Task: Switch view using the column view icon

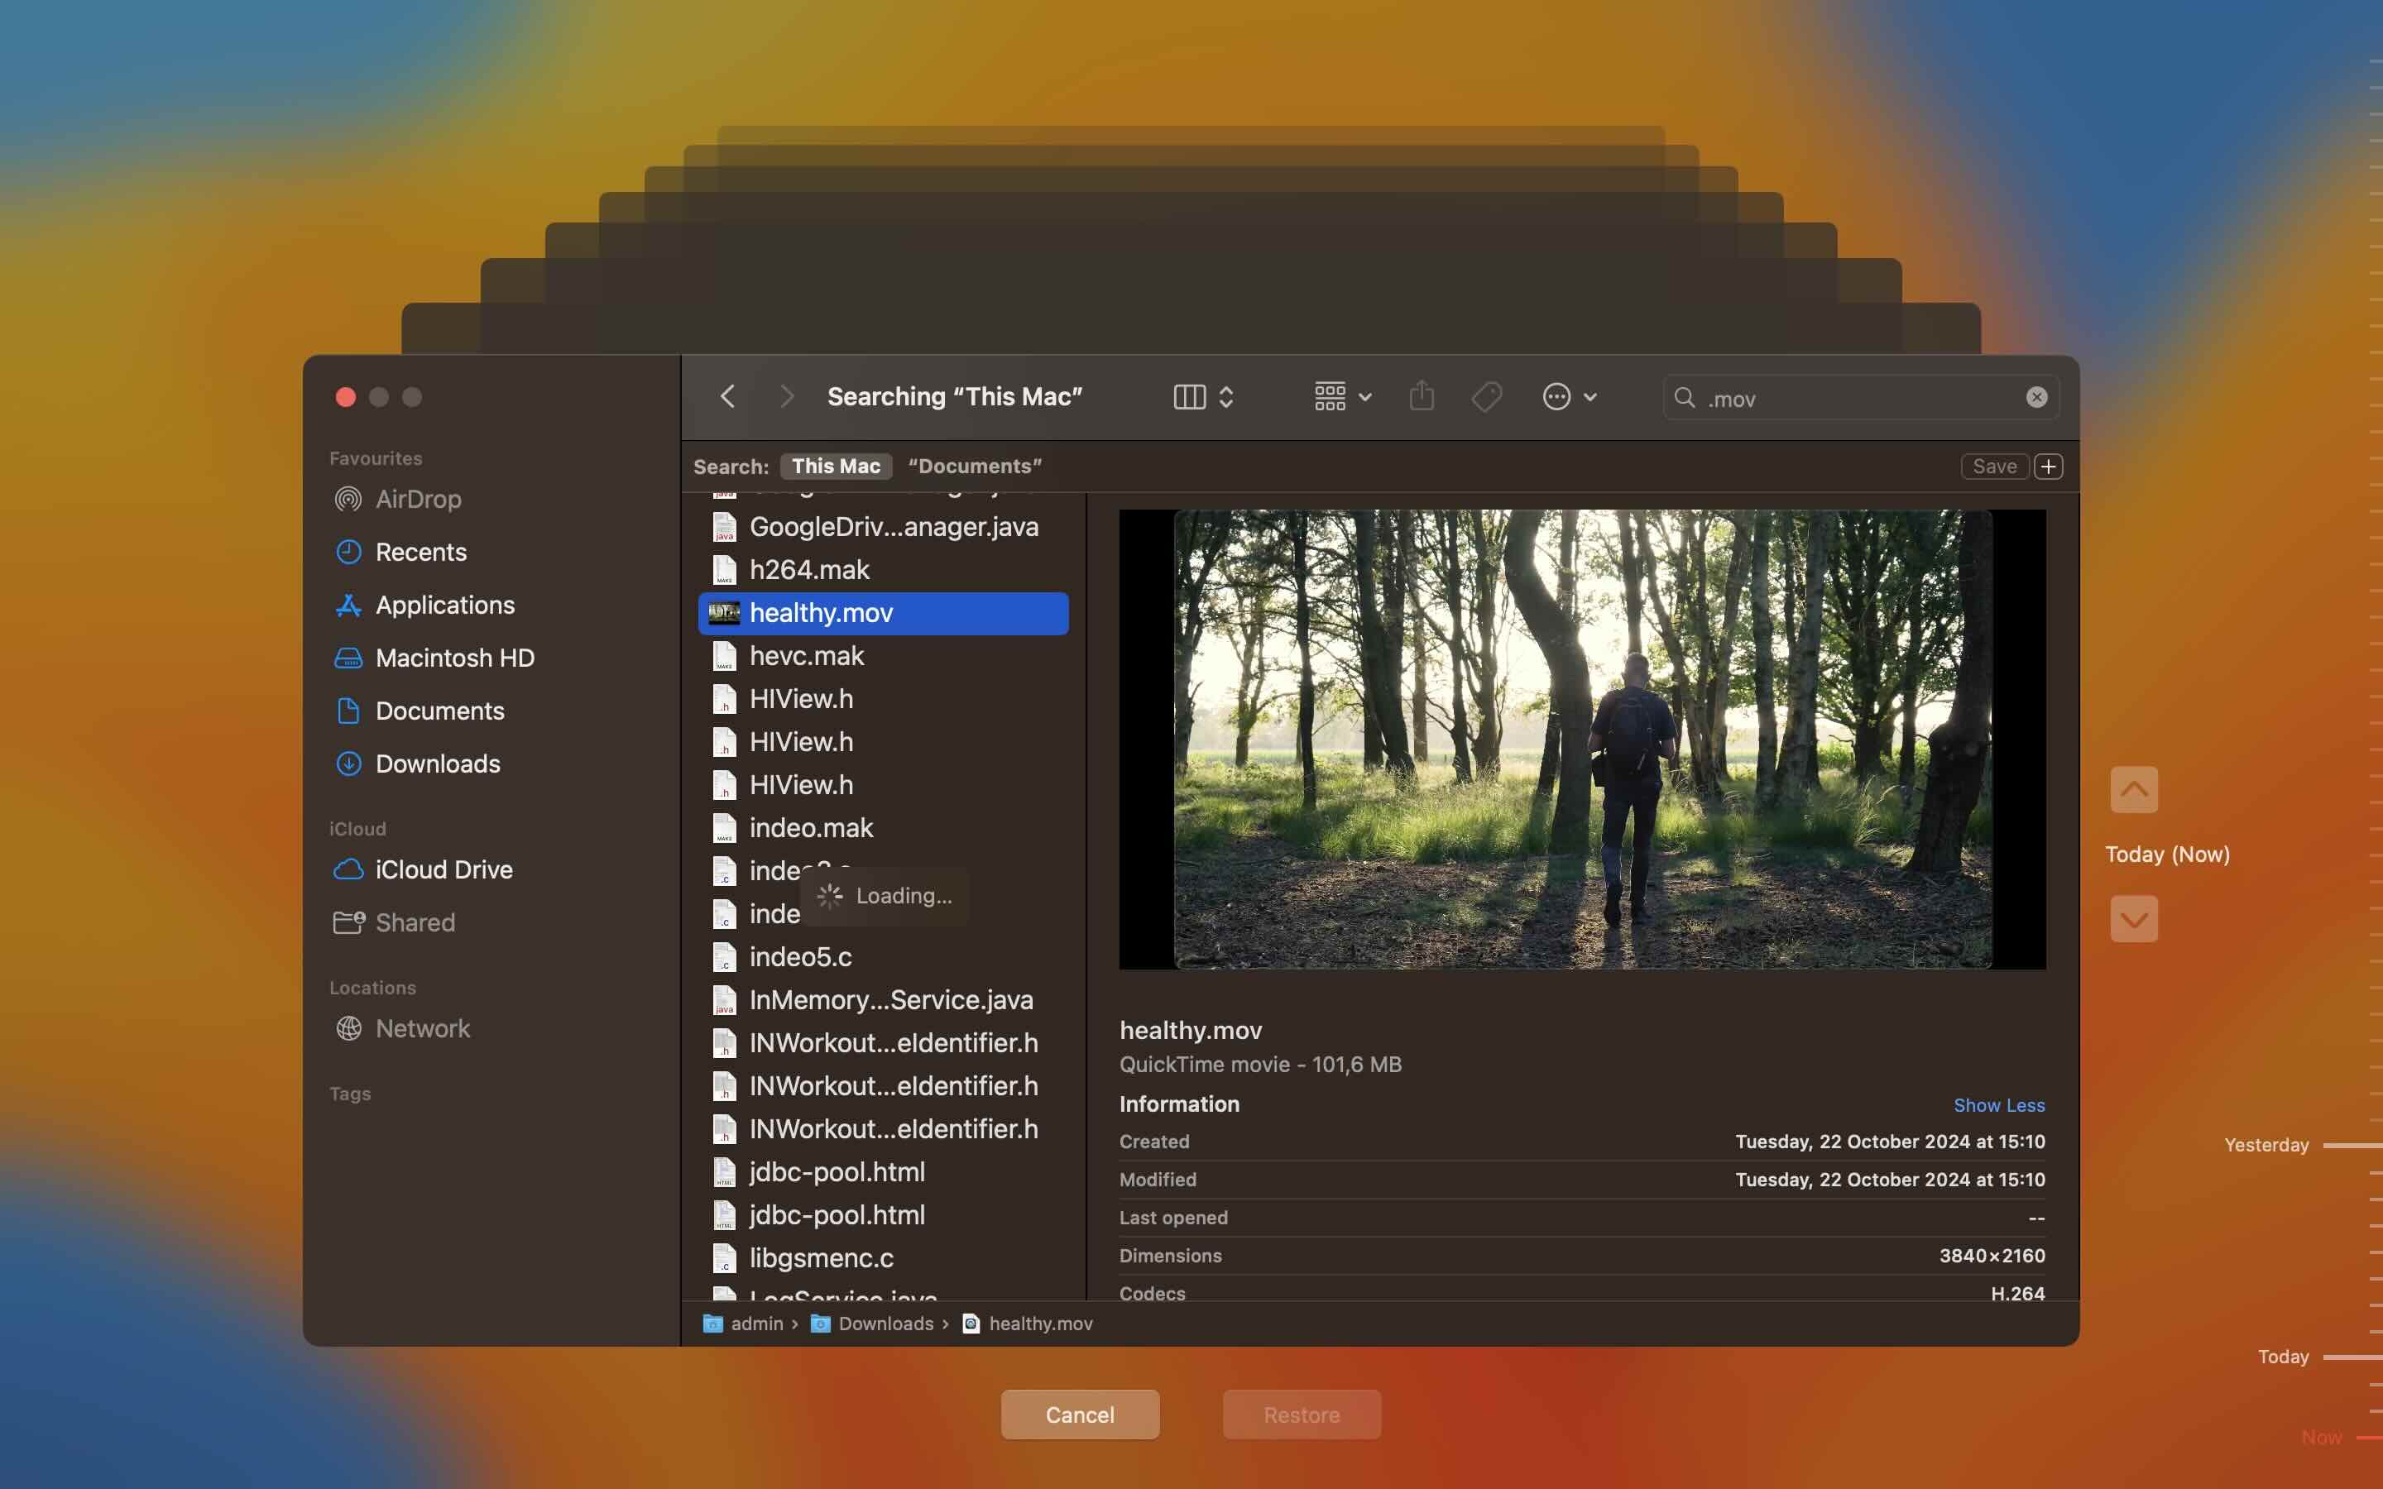Action: click(1190, 397)
